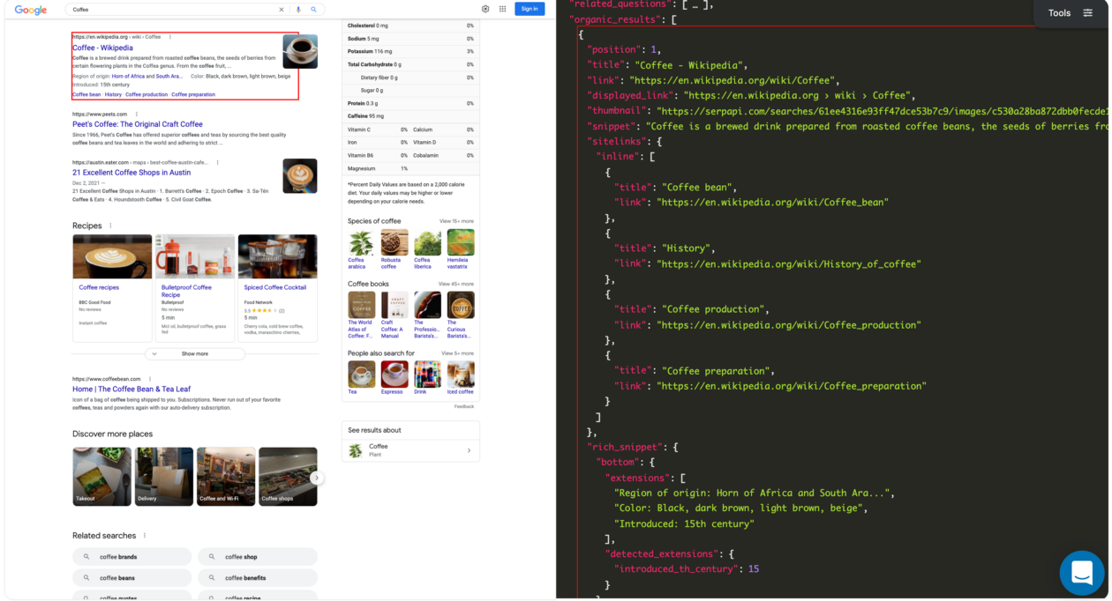
Task: Advance the Discover more places carousel arrow
Action: [x=317, y=478]
